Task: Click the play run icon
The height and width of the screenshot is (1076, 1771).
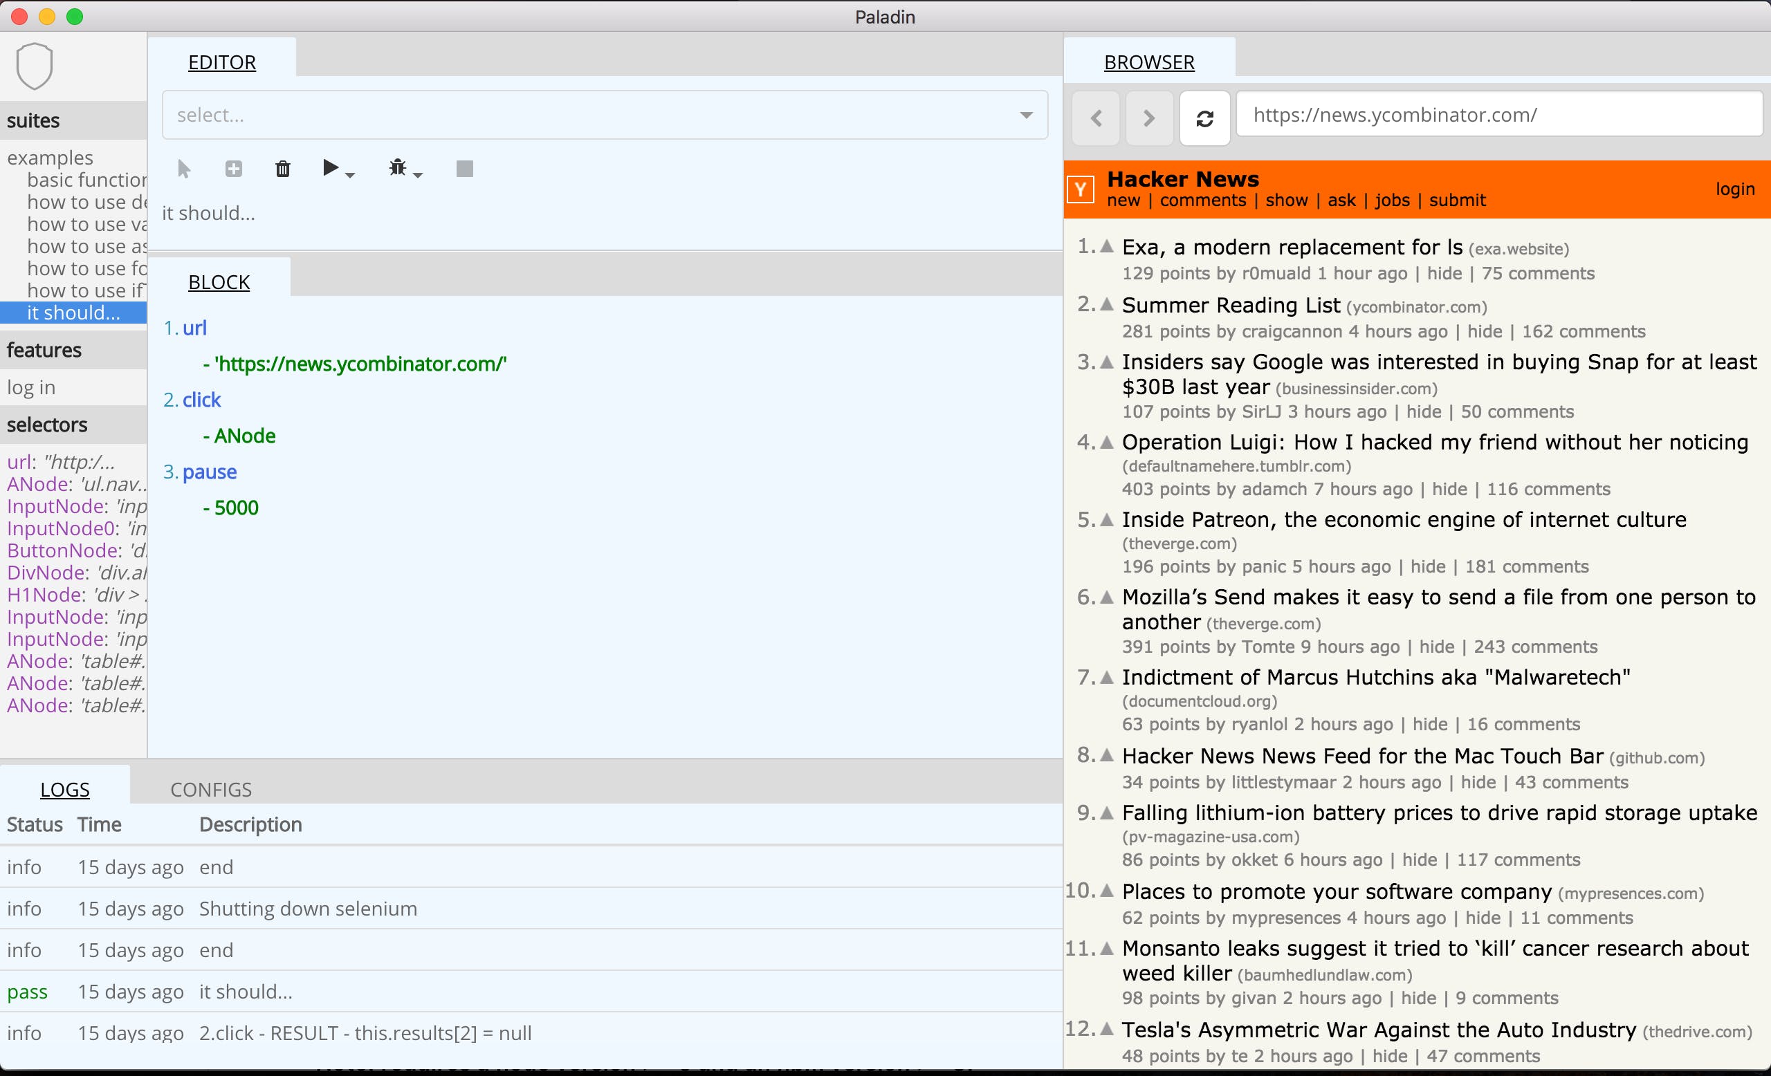Action: [330, 168]
